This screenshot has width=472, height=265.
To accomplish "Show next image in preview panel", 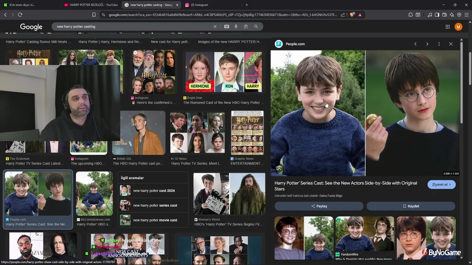I will (427, 44).
